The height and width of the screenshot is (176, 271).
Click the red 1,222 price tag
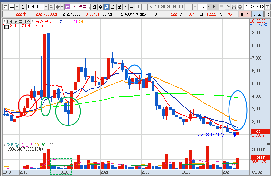(x=260, y=131)
